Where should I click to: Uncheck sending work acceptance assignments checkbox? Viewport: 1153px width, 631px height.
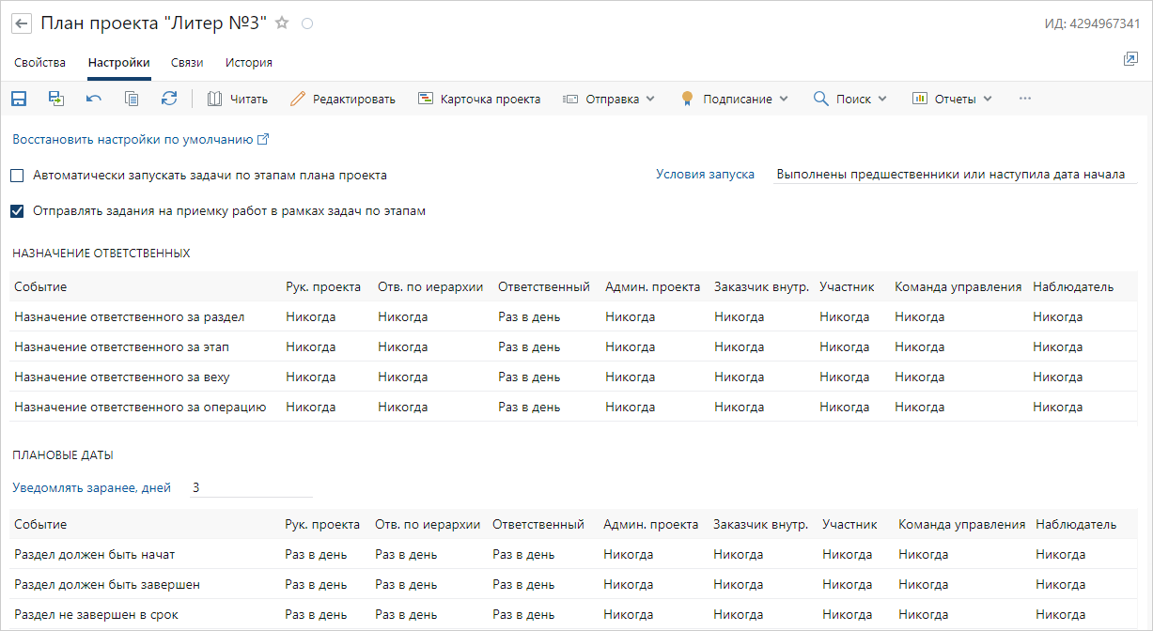point(18,211)
